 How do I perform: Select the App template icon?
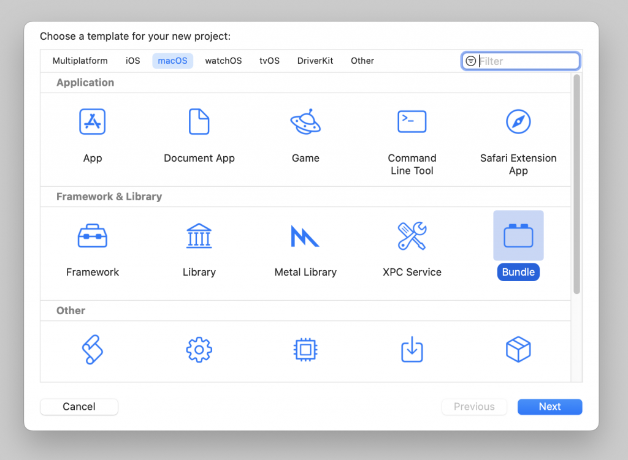point(93,122)
